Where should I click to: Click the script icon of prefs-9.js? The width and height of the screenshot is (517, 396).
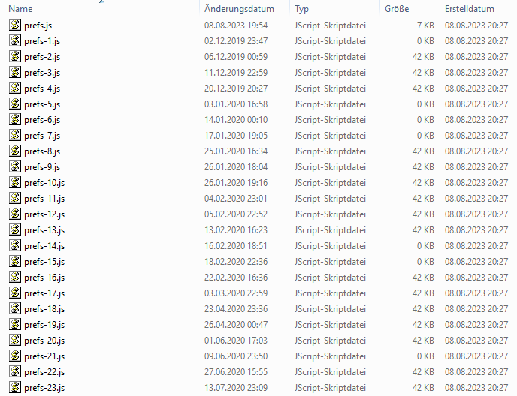click(15, 167)
